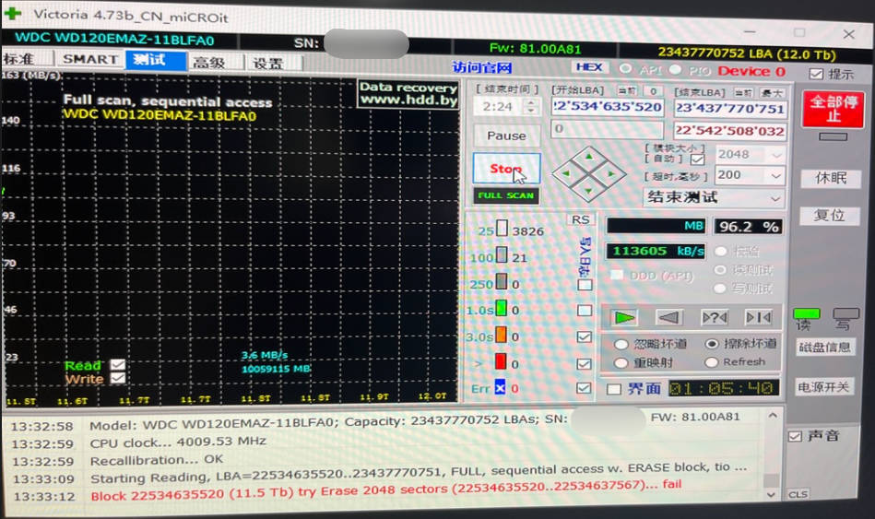This screenshot has height=519, width=875.
Task: Open the 2048 block size dropdown
Action: point(776,155)
